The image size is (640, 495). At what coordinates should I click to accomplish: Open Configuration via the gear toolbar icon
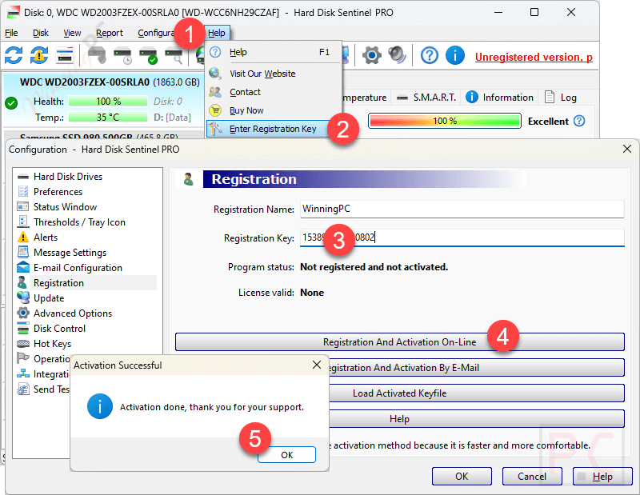click(x=371, y=55)
